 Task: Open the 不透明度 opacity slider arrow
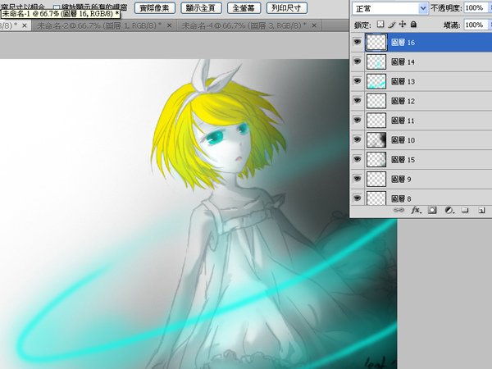(490, 8)
